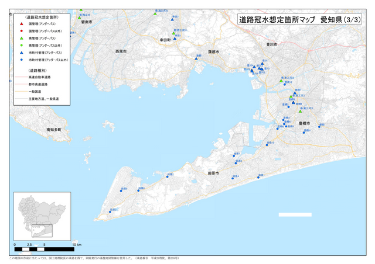Viewport: 375px width, 264px height.
Task: Select the 田原3 blue circle marker
Action: 110,212
